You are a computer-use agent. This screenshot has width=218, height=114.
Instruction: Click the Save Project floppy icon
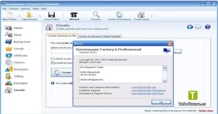52,15
